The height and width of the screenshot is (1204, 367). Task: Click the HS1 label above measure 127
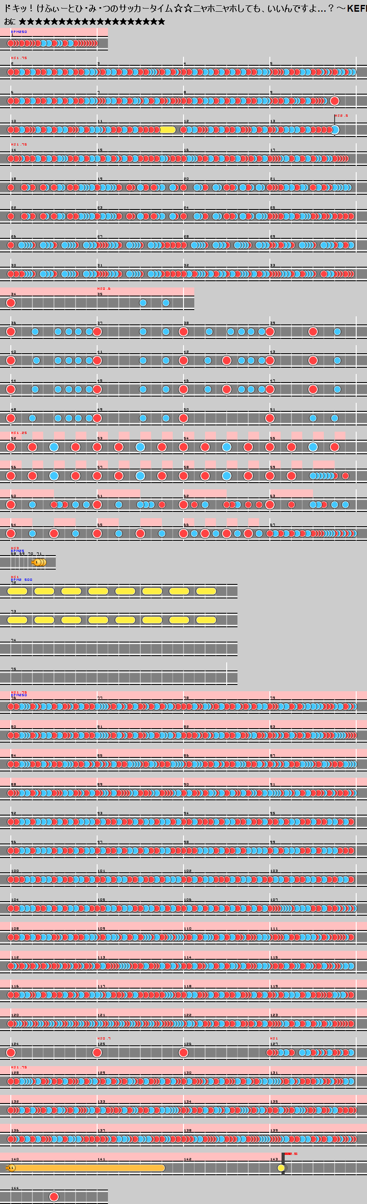274,1039
